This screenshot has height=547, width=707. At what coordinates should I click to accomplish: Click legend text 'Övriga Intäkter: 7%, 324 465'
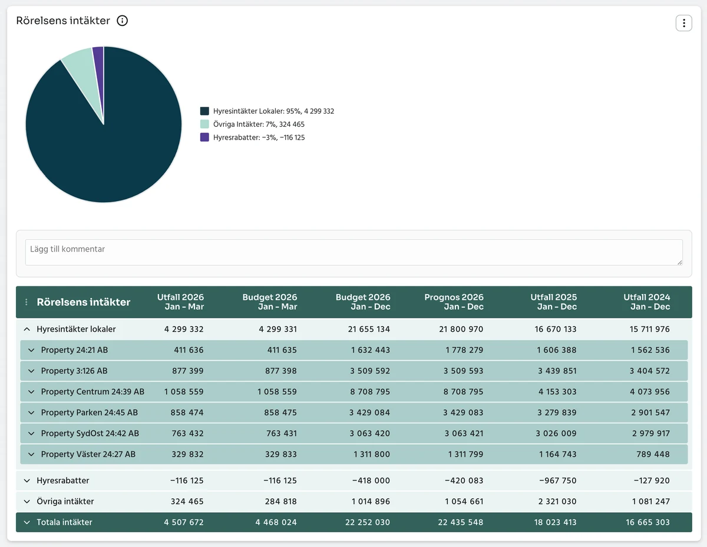(x=259, y=124)
